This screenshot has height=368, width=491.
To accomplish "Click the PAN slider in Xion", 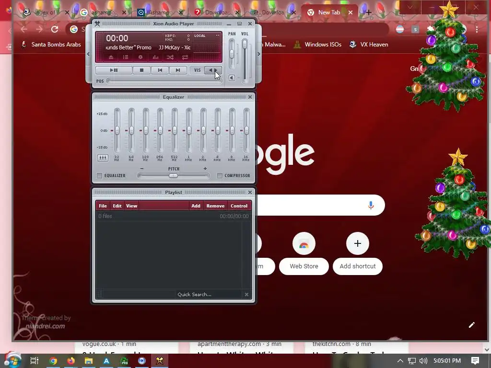I will [x=232, y=54].
